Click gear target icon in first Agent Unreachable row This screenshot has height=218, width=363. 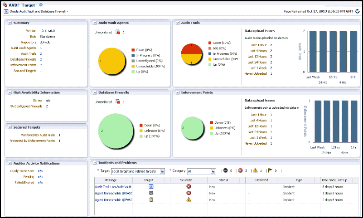[x=151, y=193]
